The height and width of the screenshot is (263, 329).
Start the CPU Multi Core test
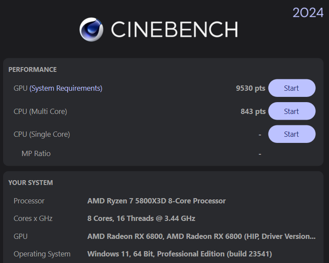click(x=291, y=111)
